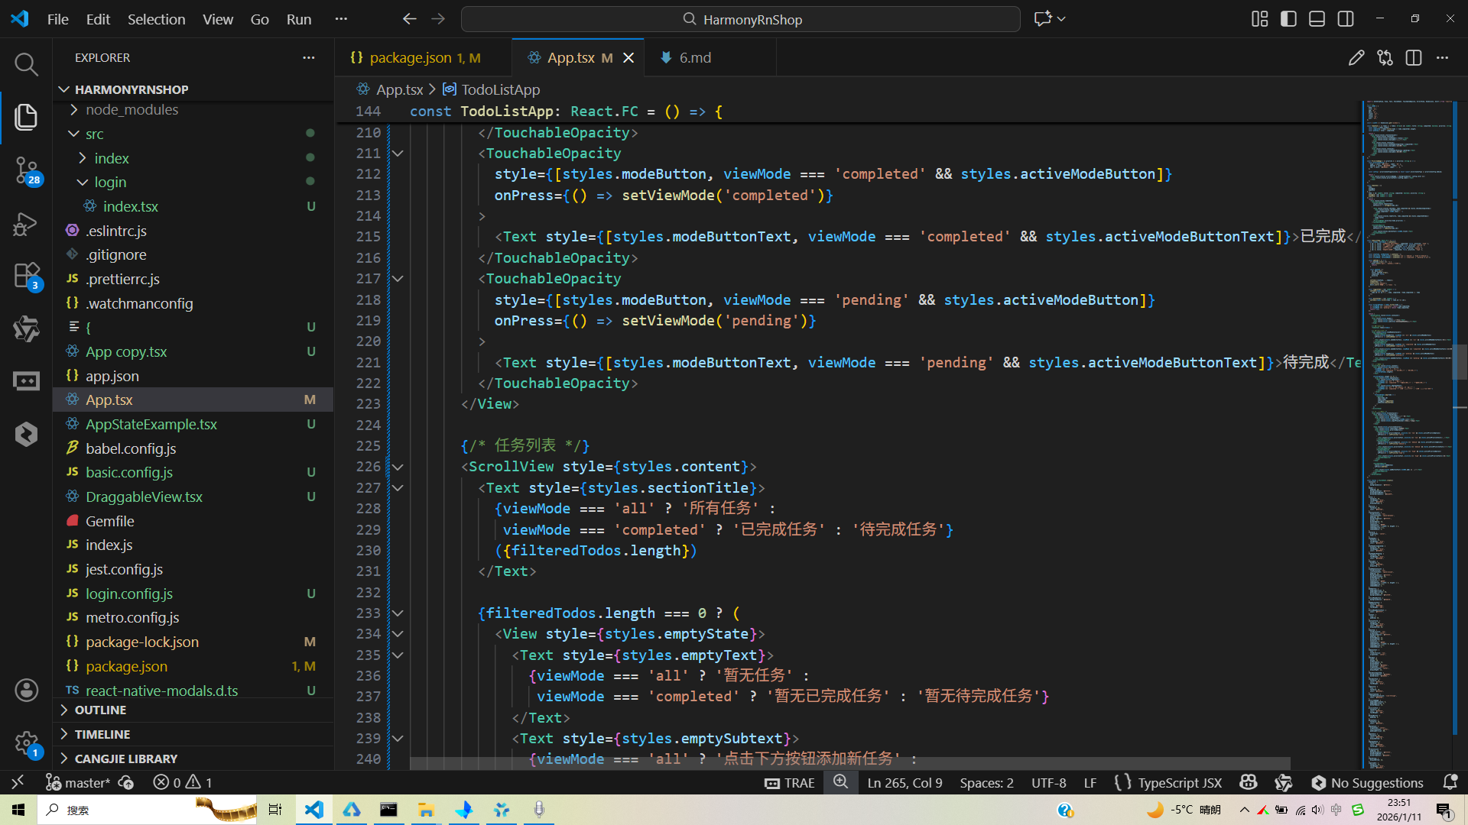Click the TypeScript JSX language mode

click(x=1179, y=782)
